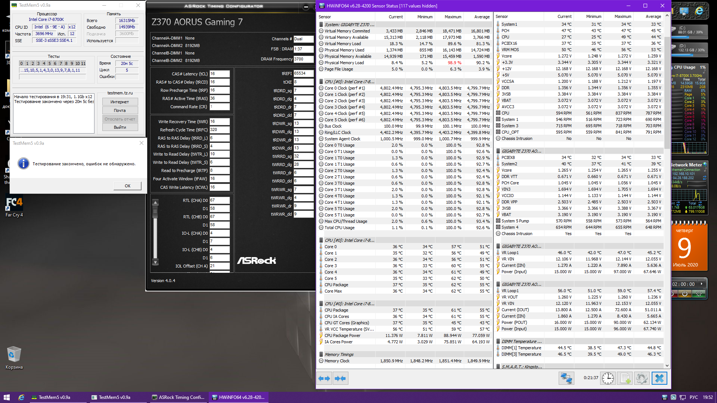This screenshot has width=717, height=403.
Task: Click HWiNFO expand columns arrows icon
Action: [324, 378]
